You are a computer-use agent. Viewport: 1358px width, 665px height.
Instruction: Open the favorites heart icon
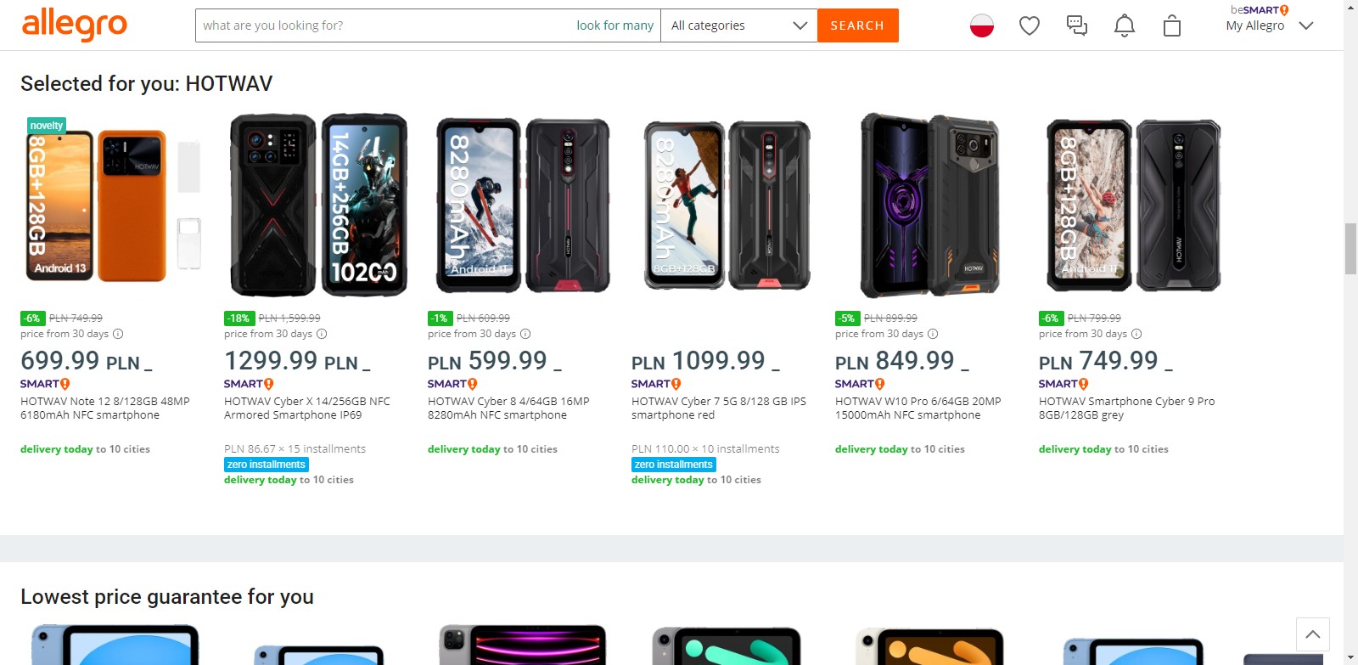1029,26
